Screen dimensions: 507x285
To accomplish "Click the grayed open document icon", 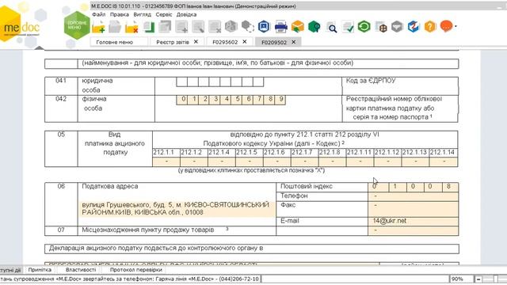I will point(115,27).
